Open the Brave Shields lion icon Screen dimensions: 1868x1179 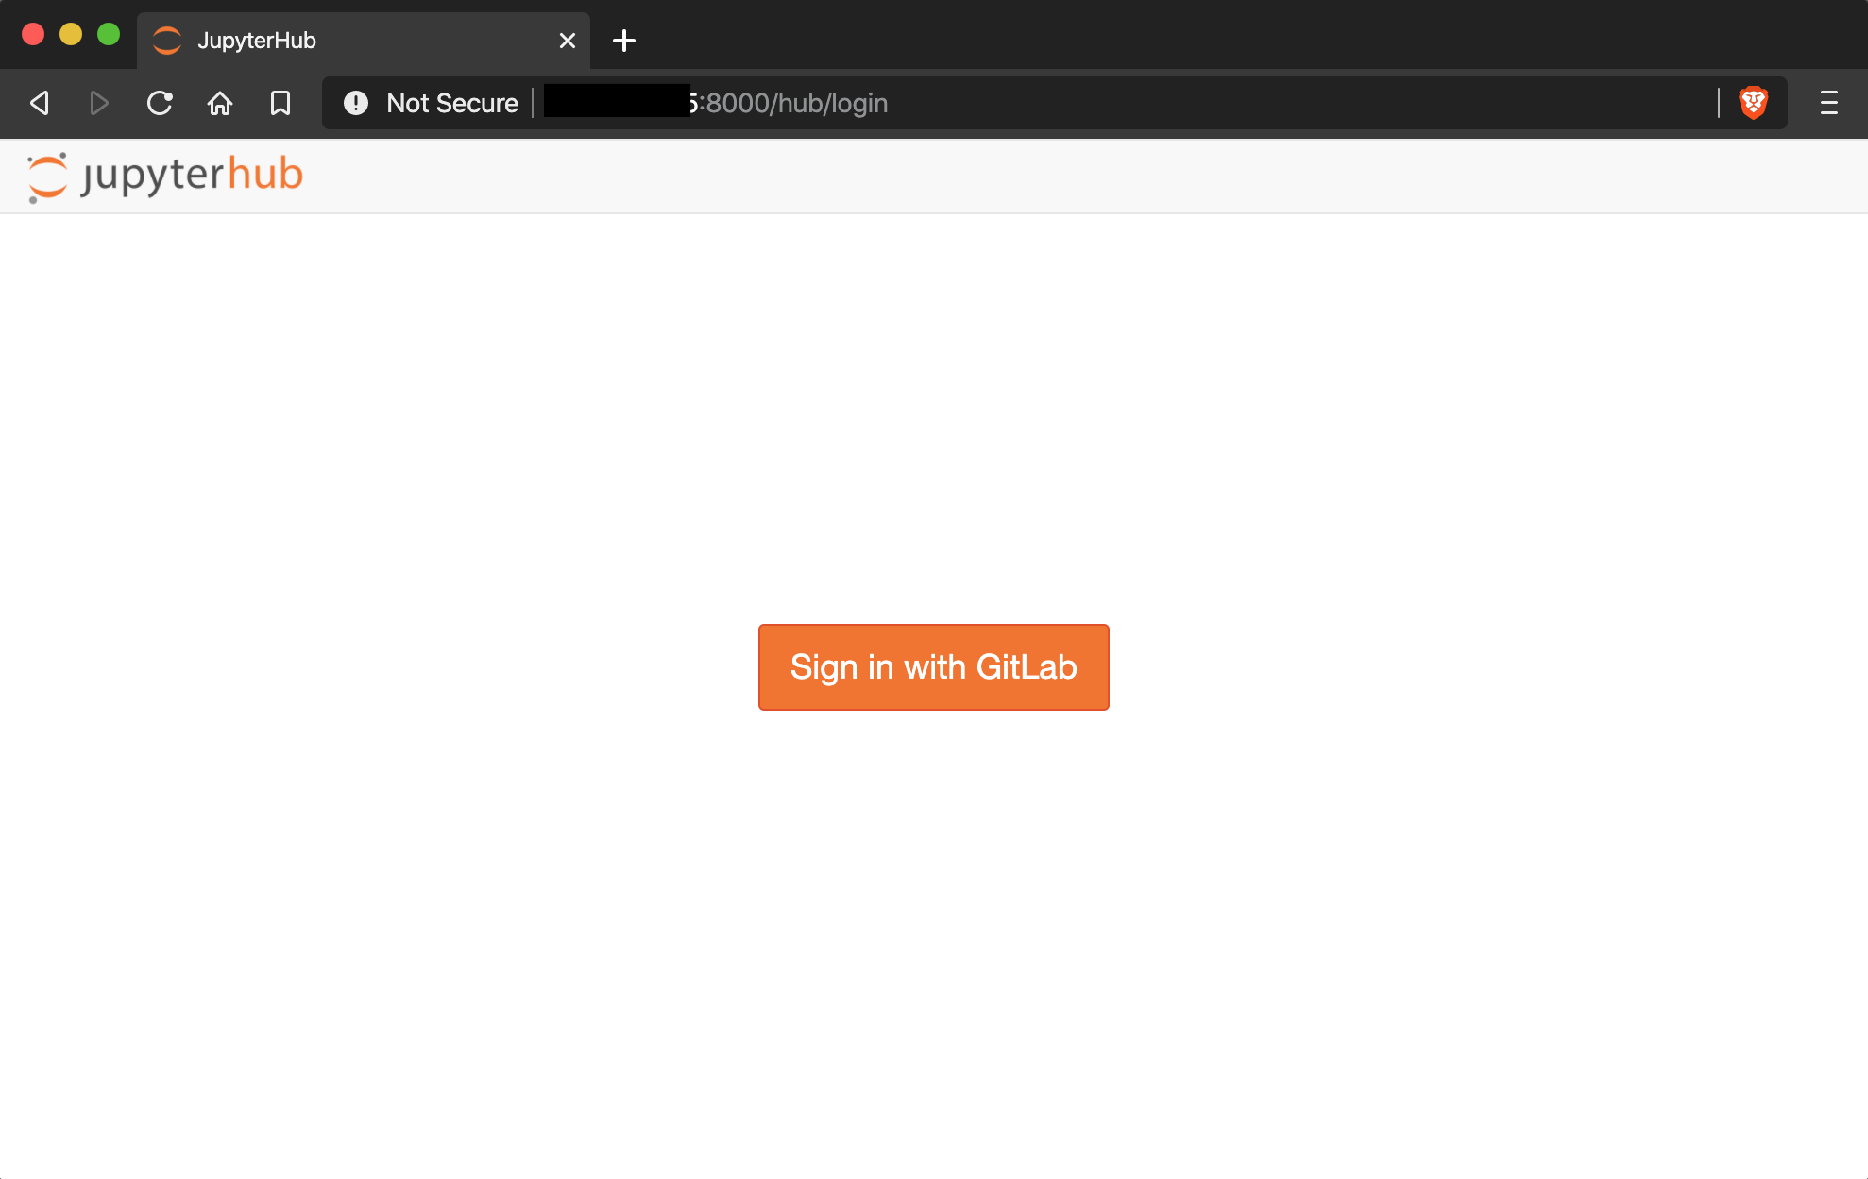click(1754, 103)
